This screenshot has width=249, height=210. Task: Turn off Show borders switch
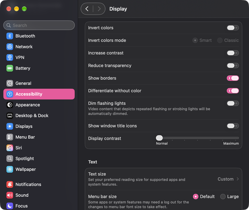[x=233, y=78]
